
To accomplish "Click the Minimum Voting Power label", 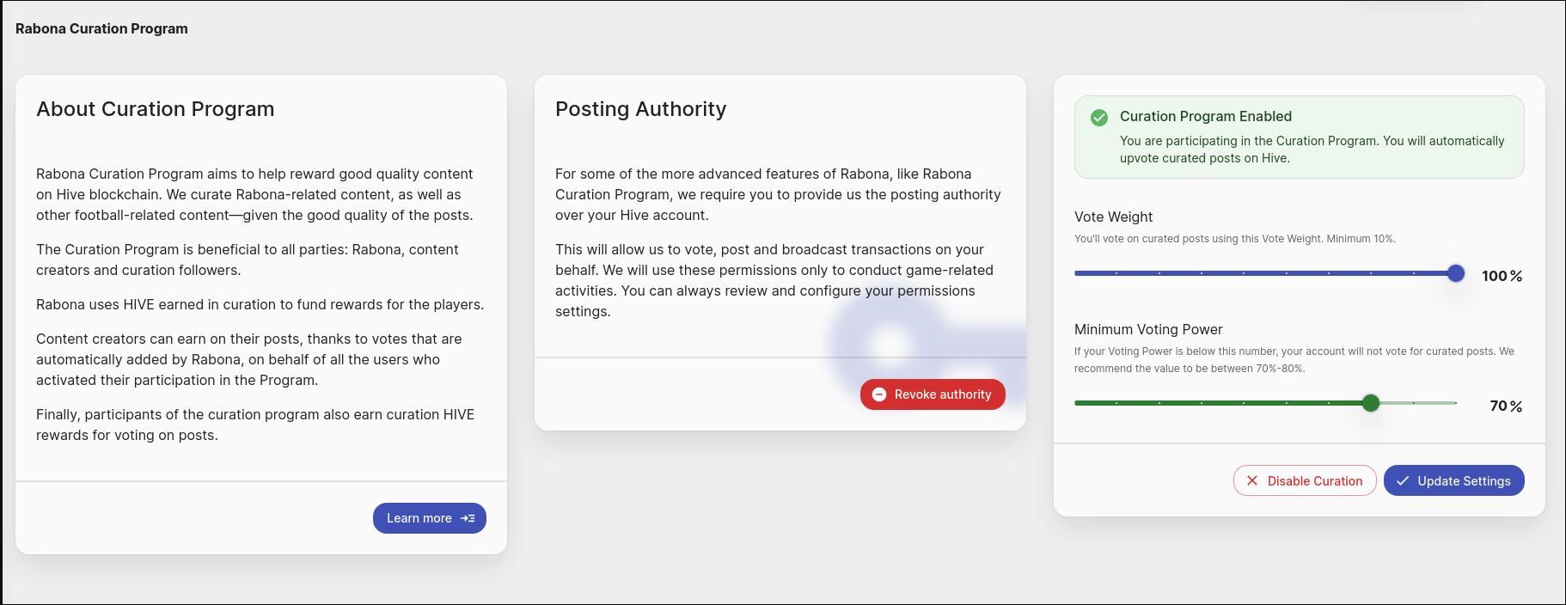I will coord(1148,329).
